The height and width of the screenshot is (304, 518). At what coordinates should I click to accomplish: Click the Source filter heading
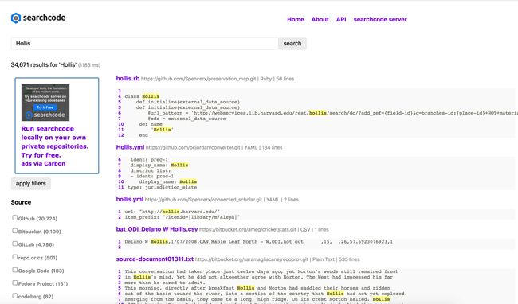pos(21,202)
